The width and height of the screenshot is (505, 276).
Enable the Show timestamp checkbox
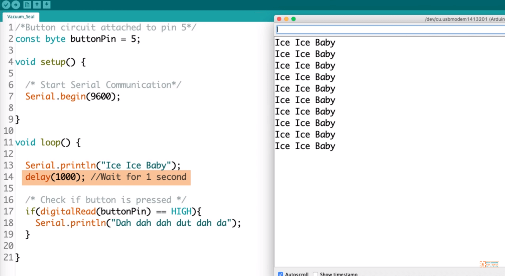[315, 274]
